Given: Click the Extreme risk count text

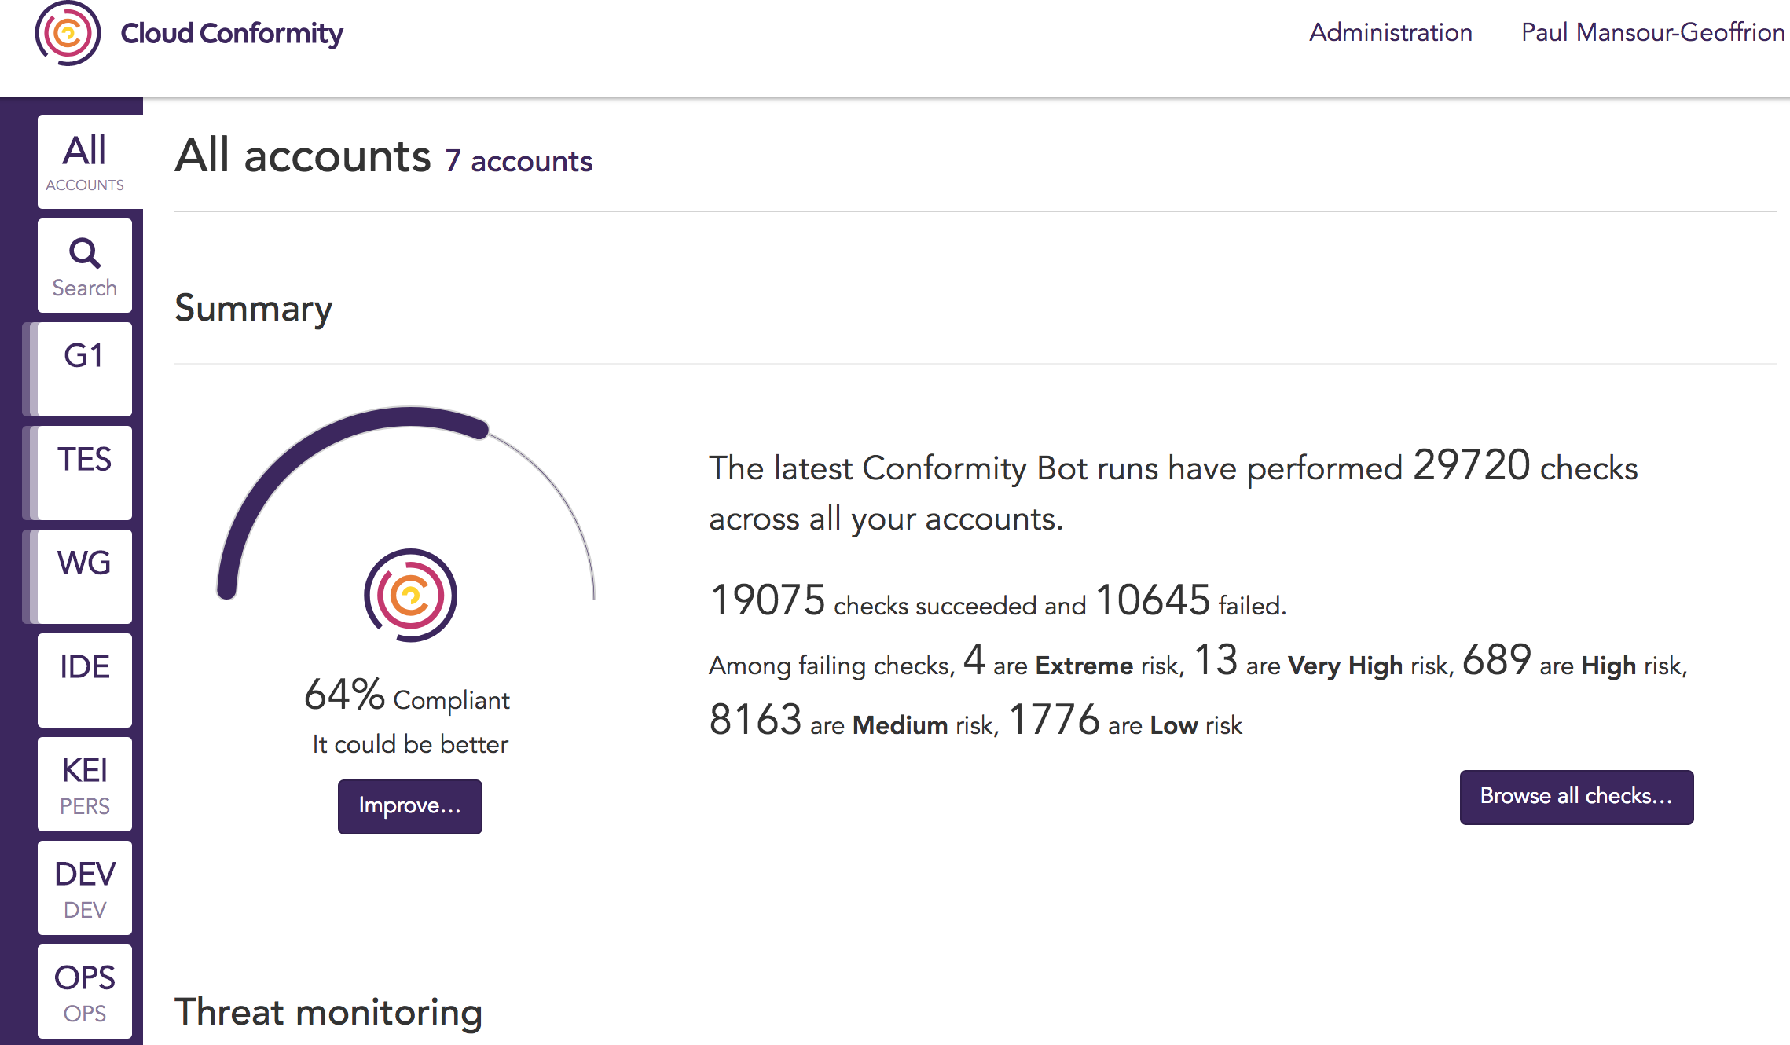Looking at the screenshot, I should [x=974, y=660].
